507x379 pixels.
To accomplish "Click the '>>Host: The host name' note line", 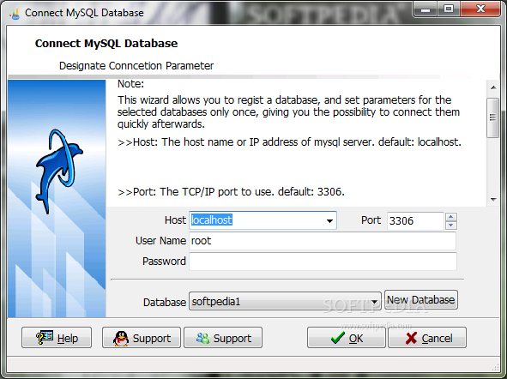I will [289, 142].
